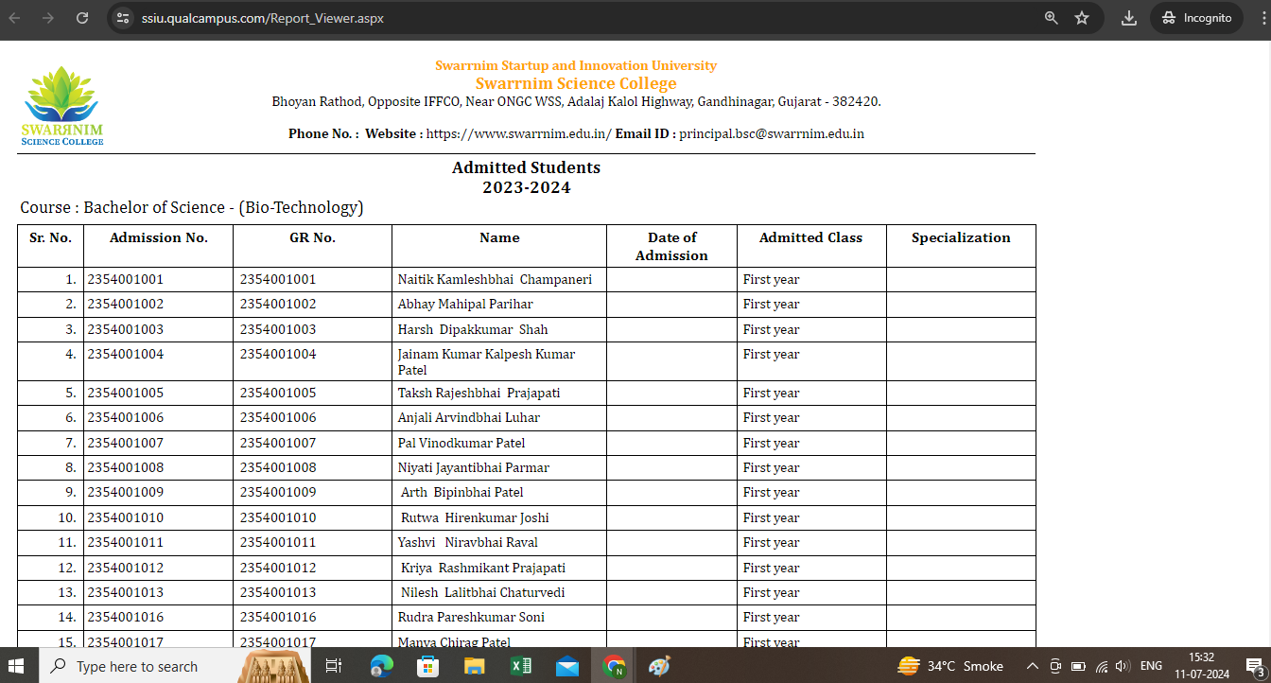
Task: Select name Kriya Rashmikant Prajapati
Action: (483, 569)
